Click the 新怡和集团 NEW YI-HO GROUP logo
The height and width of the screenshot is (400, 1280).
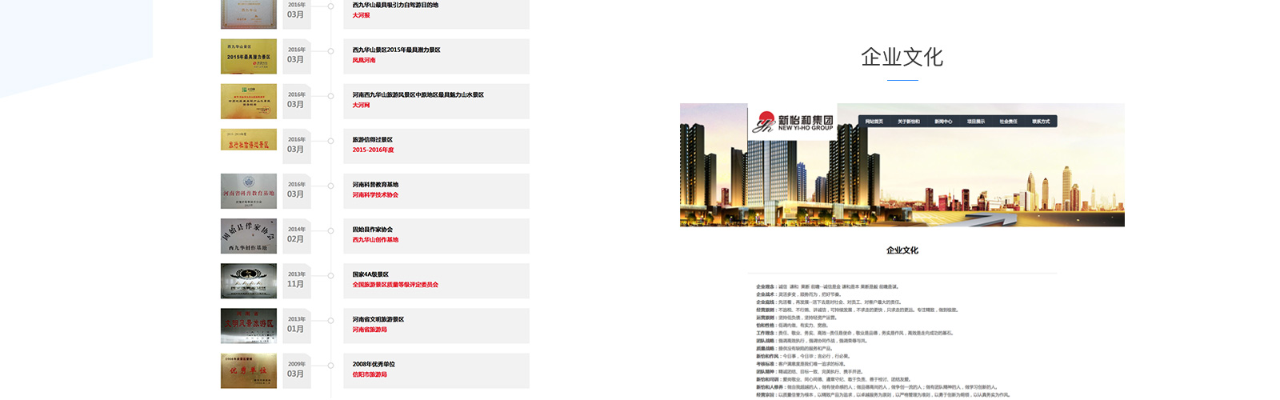coord(793,122)
